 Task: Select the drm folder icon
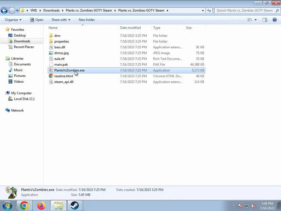tap(51, 35)
